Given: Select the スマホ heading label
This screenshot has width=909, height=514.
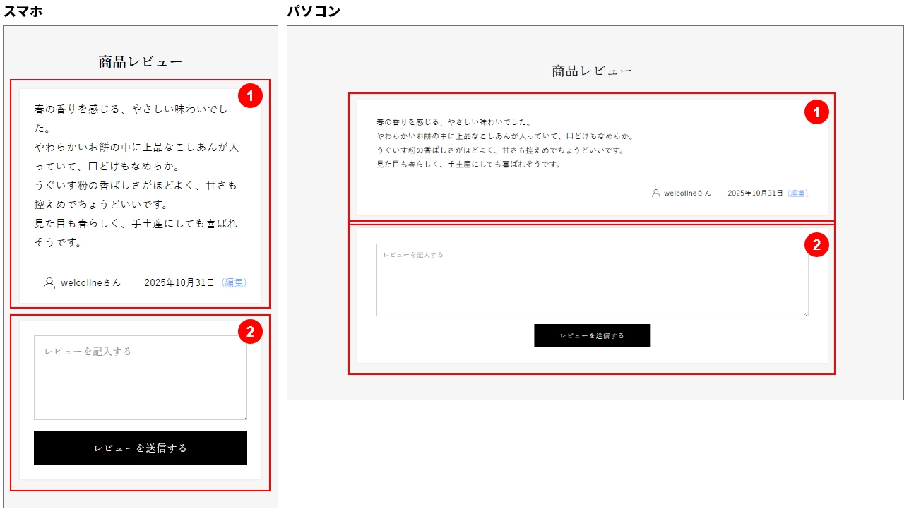Looking at the screenshot, I should tap(21, 11).
